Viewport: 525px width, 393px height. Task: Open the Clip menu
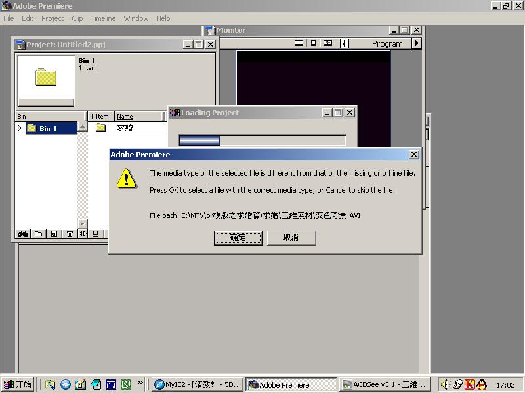tap(77, 18)
